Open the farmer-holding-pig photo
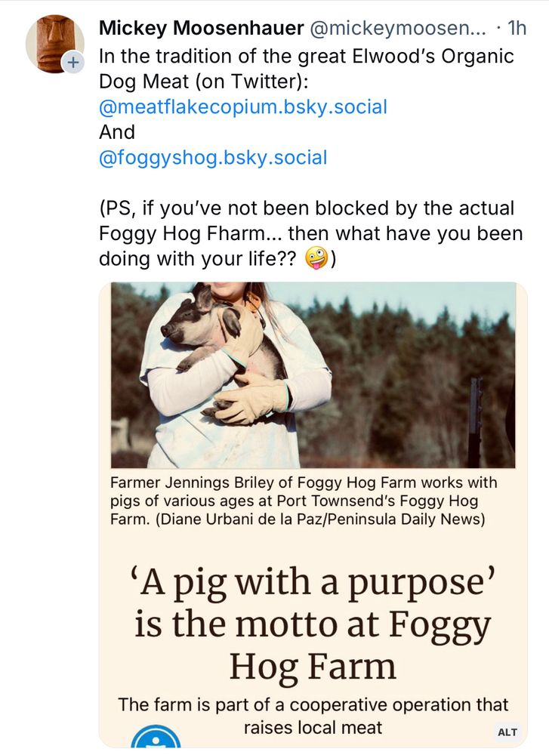549x755 pixels. pyautogui.click(x=313, y=375)
